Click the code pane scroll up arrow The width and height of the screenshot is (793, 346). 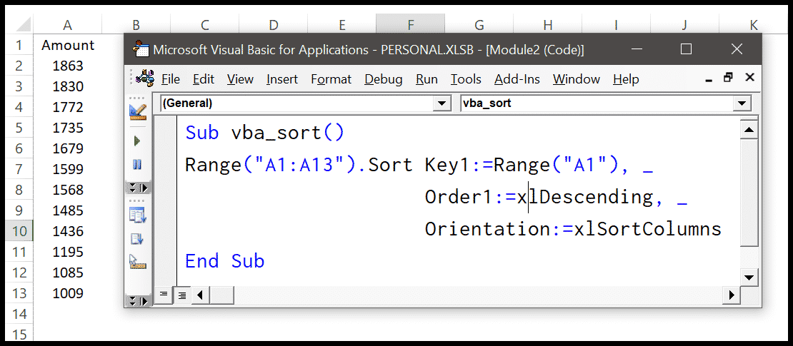pos(749,131)
